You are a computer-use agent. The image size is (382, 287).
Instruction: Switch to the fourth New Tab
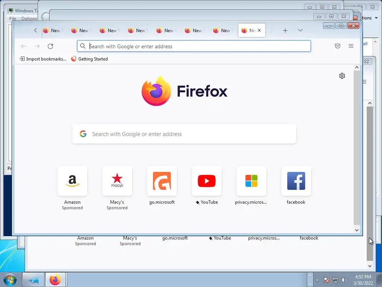point(138,31)
